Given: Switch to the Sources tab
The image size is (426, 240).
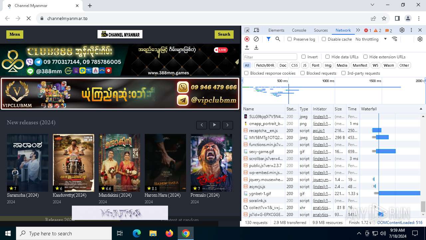Looking at the screenshot, I should (321, 30).
